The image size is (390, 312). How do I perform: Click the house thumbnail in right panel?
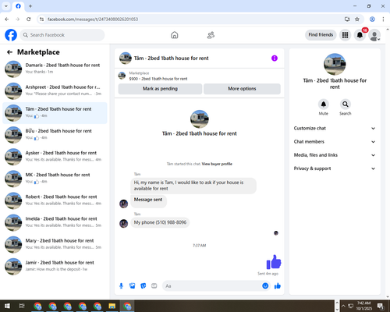[x=335, y=64]
